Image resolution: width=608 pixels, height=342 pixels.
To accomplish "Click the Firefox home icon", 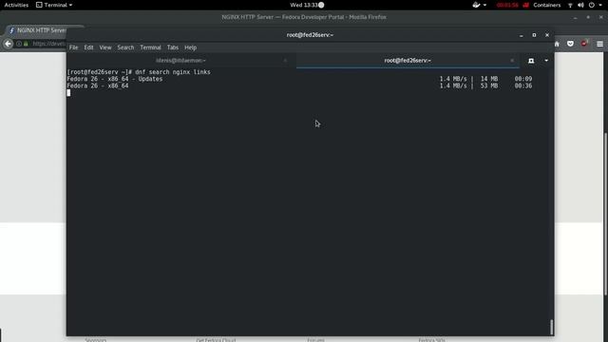I will (x=557, y=44).
